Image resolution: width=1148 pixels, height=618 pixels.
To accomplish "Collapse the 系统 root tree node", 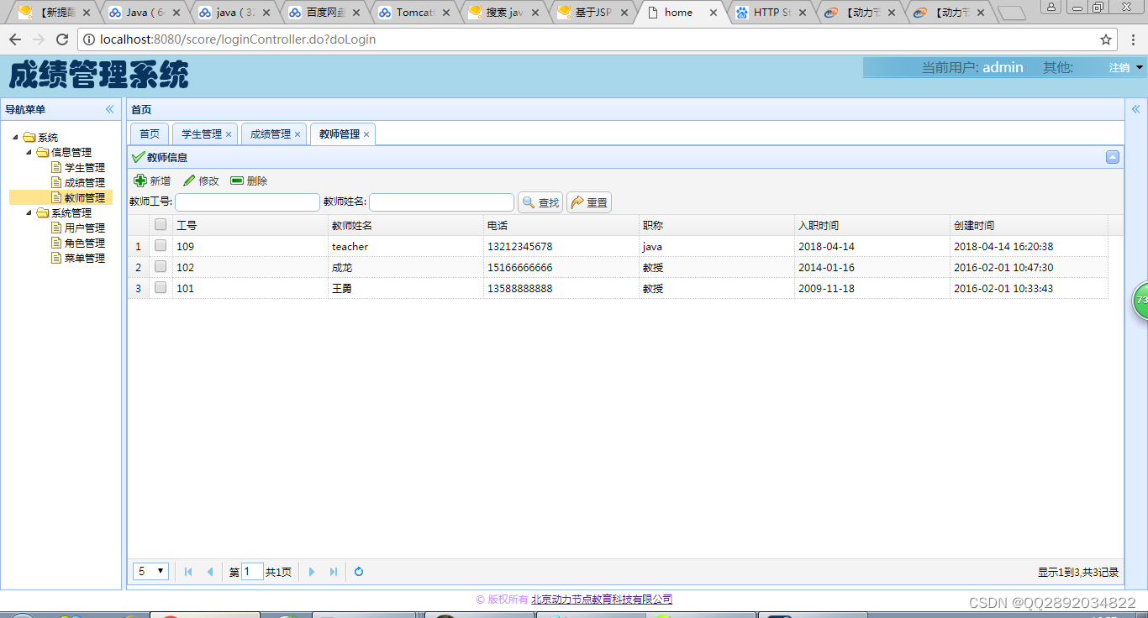I will (15, 138).
